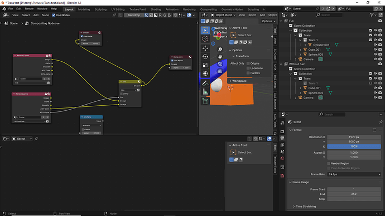Open the Object Mode dropdown
Viewport: 385px width, 216px height.
pos(223,15)
